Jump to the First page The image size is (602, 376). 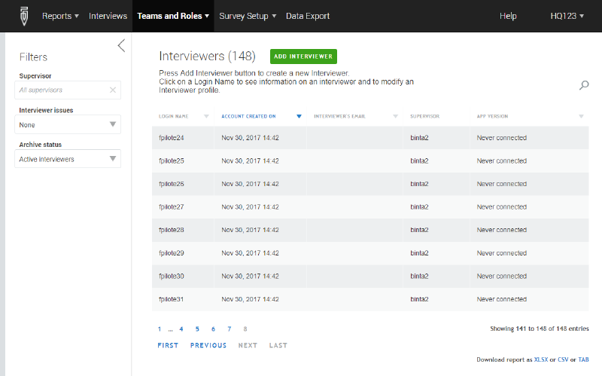click(x=168, y=345)
